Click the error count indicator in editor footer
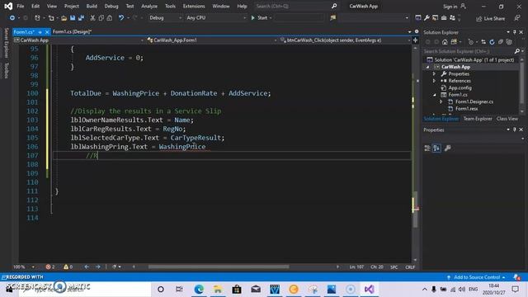 (x=50, y=266)
